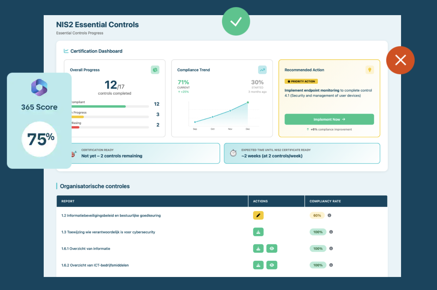Click the lightbulb icon on Recommended Action
Screen dimensions: 437x290
370,70
